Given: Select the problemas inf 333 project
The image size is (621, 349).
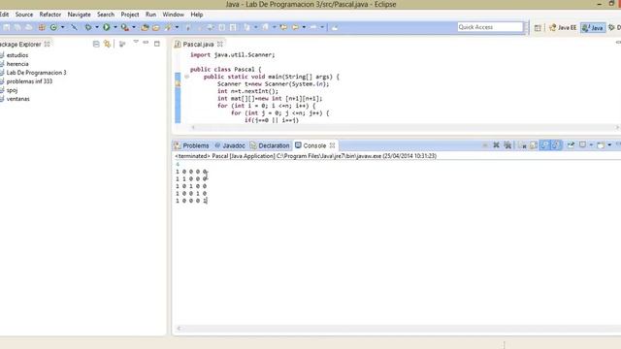Looking at the screenshot, I should [x=29, y=81].
